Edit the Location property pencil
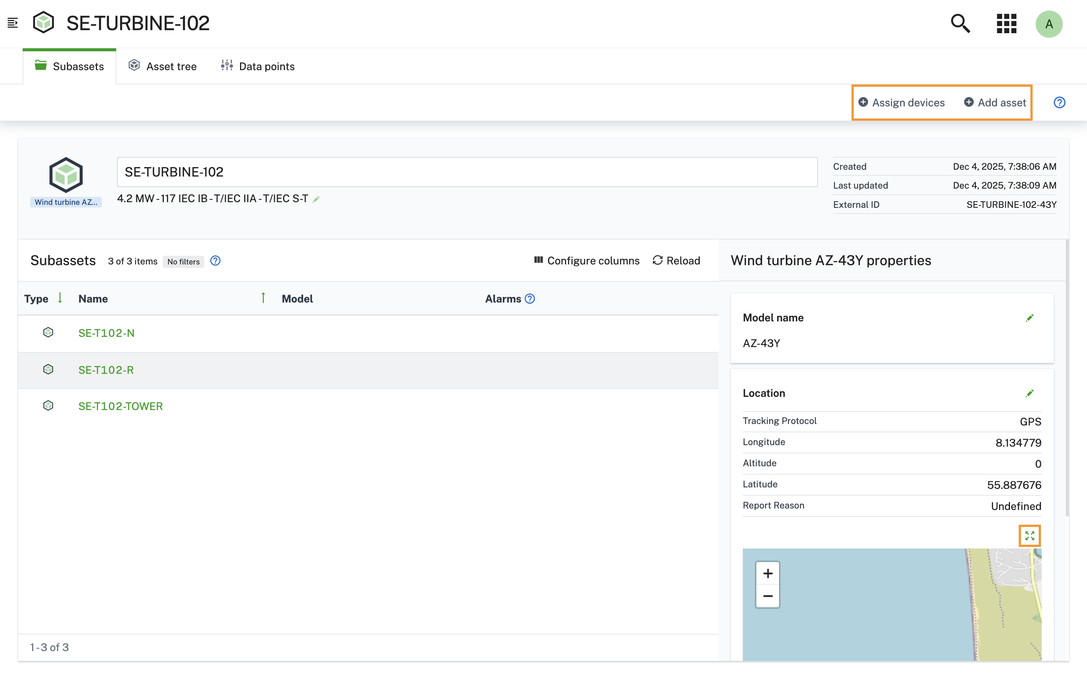Image resolution: width=1087 pixels, height=679 pixels. [x=1030, y=393]
